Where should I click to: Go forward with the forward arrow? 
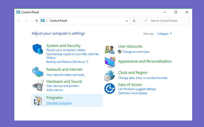click(26, 21)
